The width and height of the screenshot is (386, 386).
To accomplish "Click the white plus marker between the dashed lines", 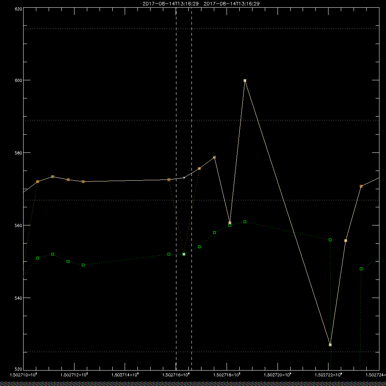I will click(184, 178).
